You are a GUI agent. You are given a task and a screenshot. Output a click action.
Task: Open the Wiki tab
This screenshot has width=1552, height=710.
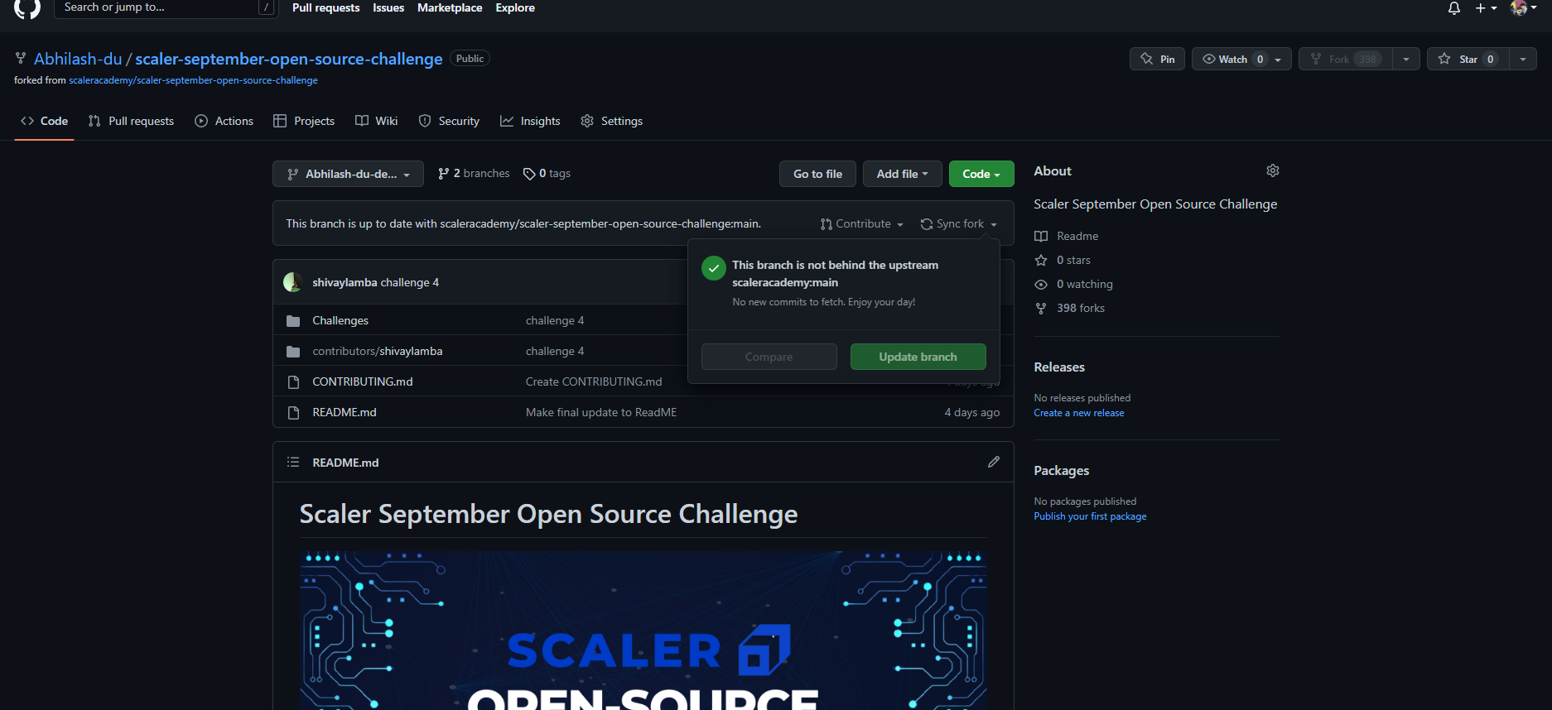376,121
